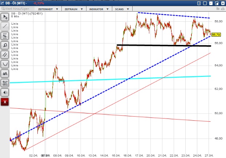
Task: Open the SCANS dropdown
Action: (x=122, y=9)
